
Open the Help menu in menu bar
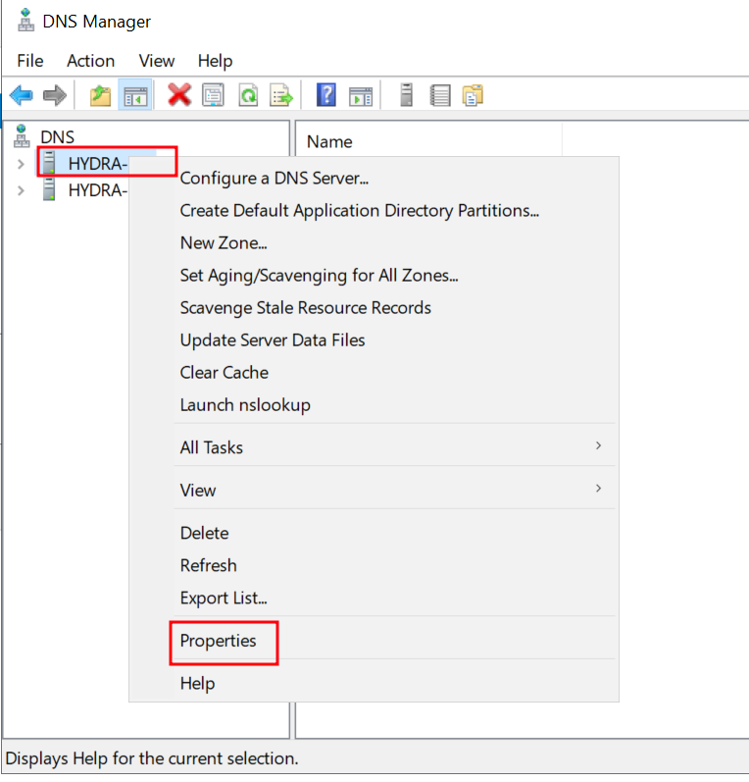(x=215, y=61)
